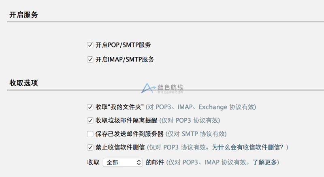Viewport: 324px width, 177px height.
Task: Click 保存已发送邮件到服务器 label text
Action: [129, 134]
